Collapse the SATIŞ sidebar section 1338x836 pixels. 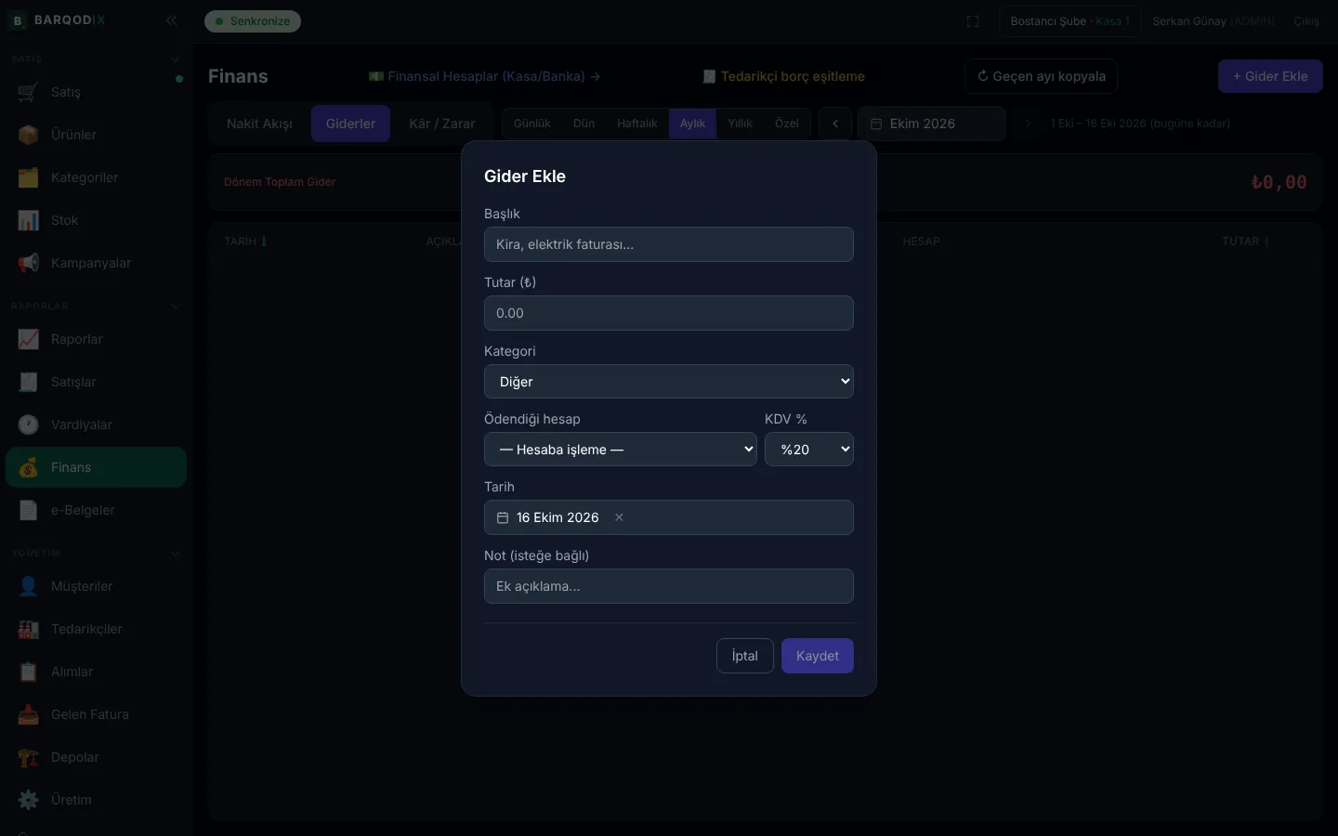click(176, 59)
